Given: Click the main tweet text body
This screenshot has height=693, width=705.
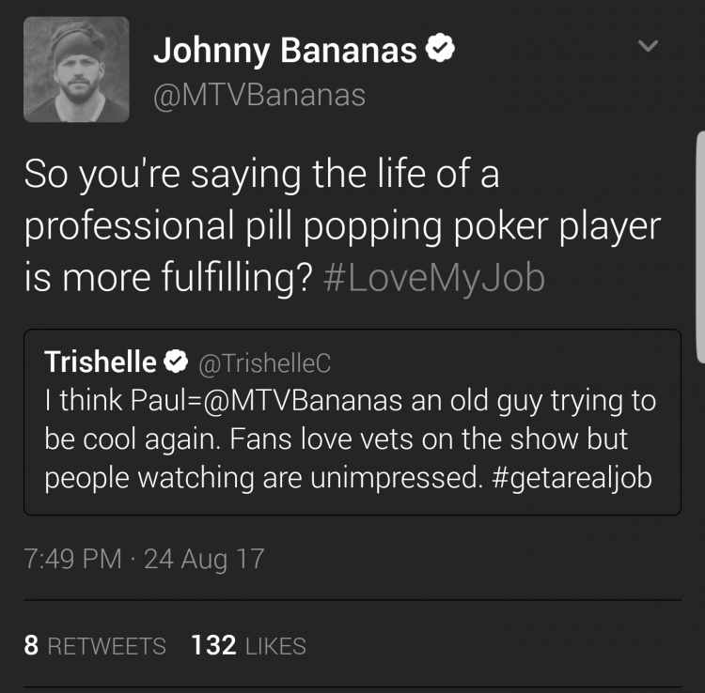Looking at the screenshot, I should (342, 226).
